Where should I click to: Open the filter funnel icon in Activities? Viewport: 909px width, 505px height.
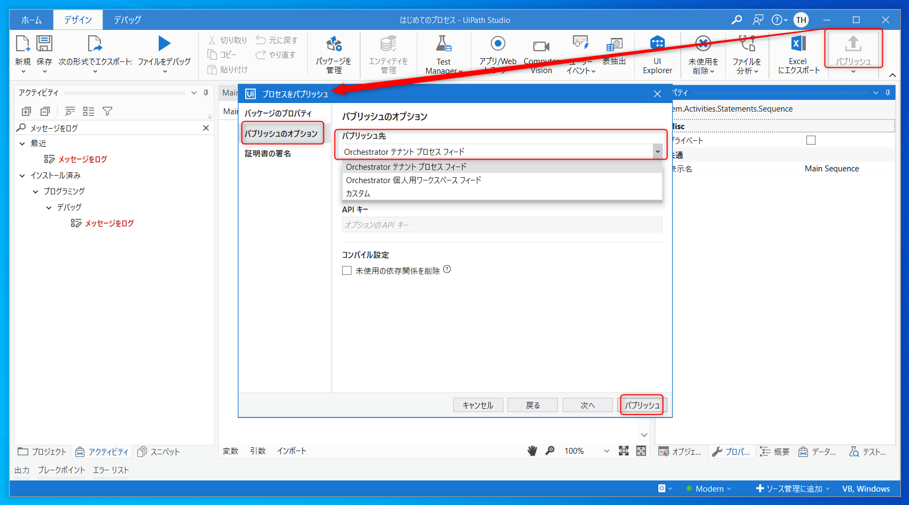click(x=107, y=111)
